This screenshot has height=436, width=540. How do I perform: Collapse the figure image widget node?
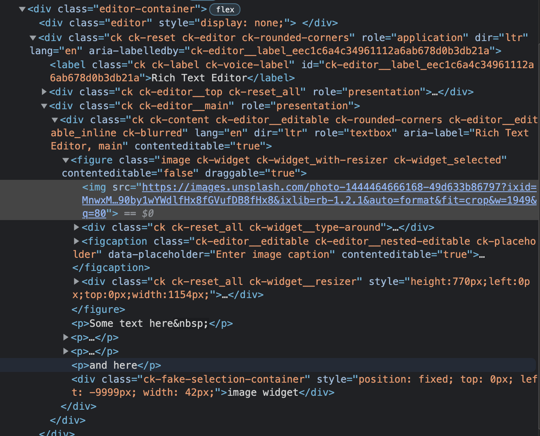[x=65, y=160]
